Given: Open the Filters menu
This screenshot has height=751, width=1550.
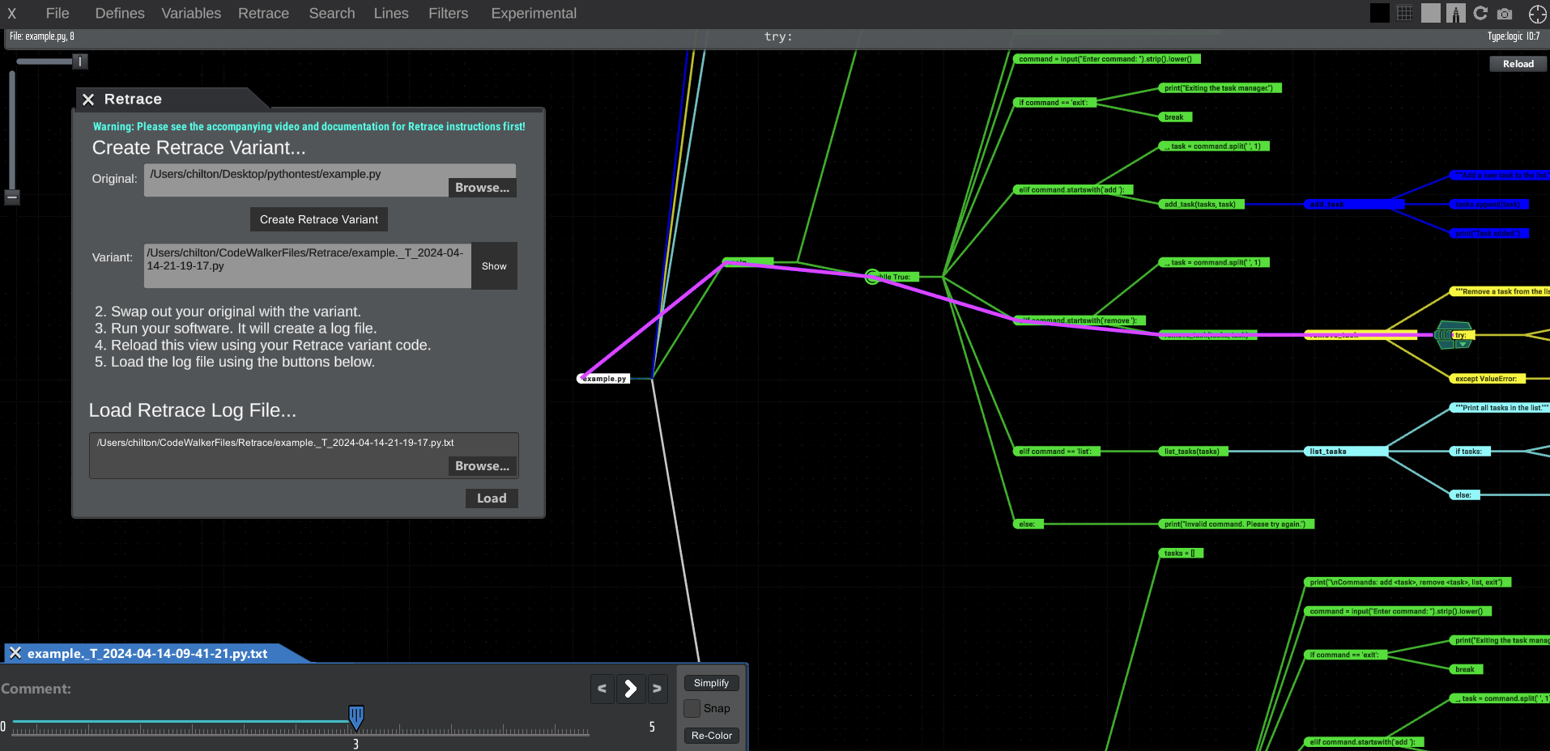Looking at the screenshot, I should point(448,14).
